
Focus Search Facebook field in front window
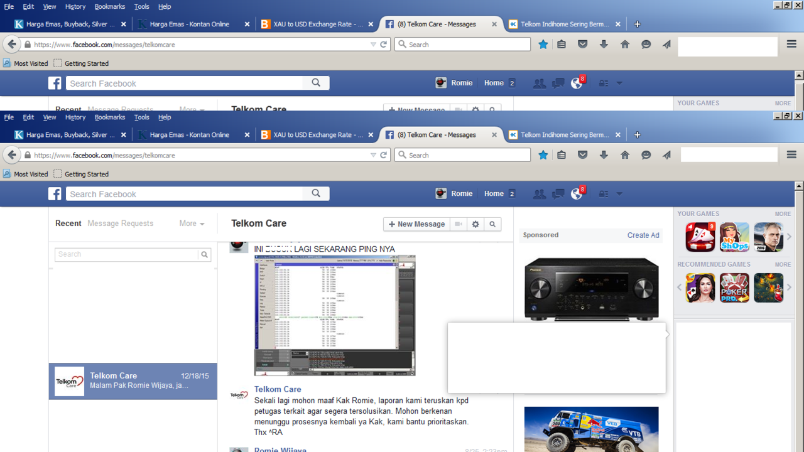coord(185,194)
